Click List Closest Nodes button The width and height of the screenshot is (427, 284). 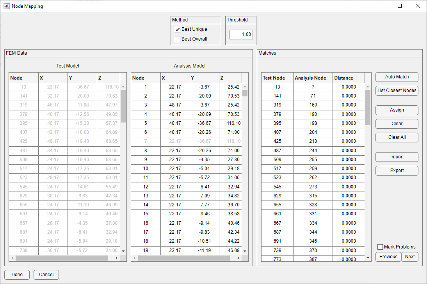click(x=397, y=91)
